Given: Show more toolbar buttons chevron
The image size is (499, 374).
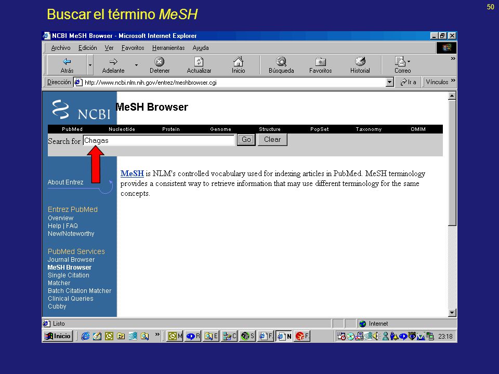Looking at the screenshot, I should tap(453, 59).
